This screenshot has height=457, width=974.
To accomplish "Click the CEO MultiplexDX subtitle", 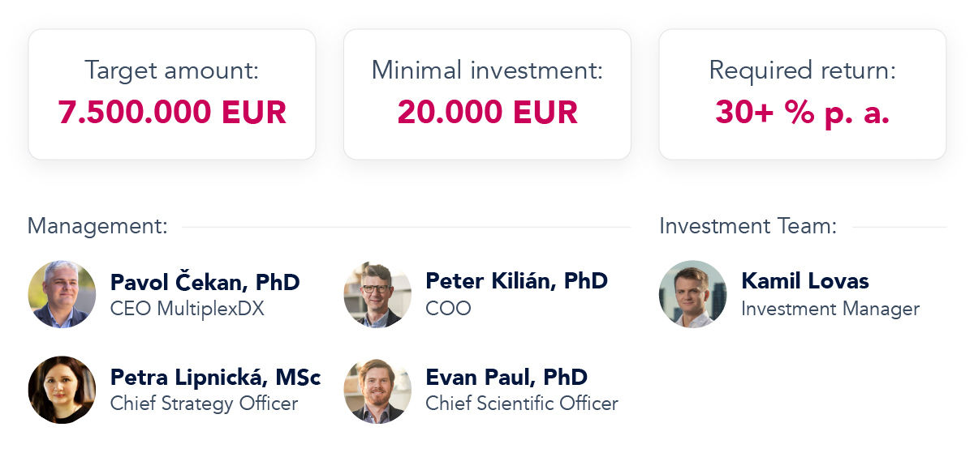I will 187,309.
